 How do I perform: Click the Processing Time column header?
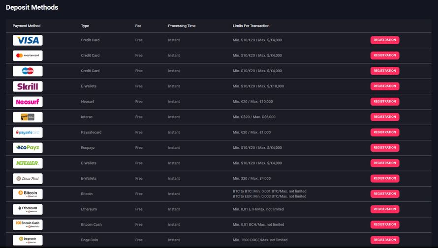182,26
